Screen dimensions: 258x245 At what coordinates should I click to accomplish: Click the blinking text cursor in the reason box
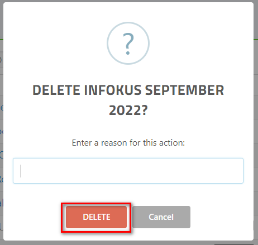pyautogui.click(x=21, y=171)
